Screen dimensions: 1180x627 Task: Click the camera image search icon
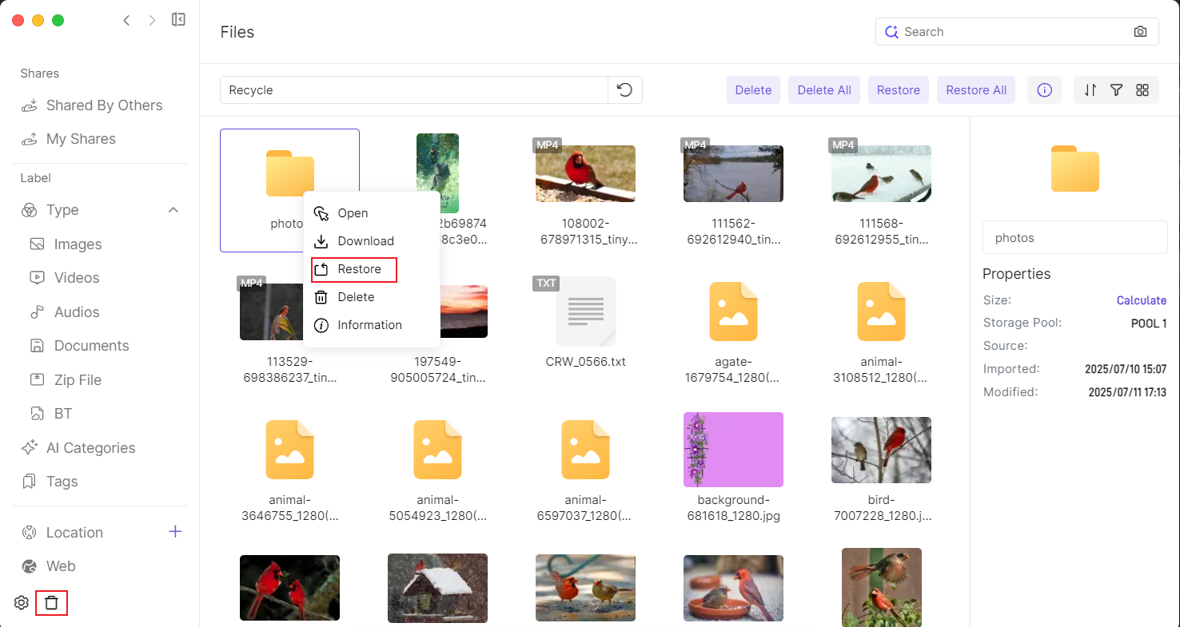point(1140,32)
